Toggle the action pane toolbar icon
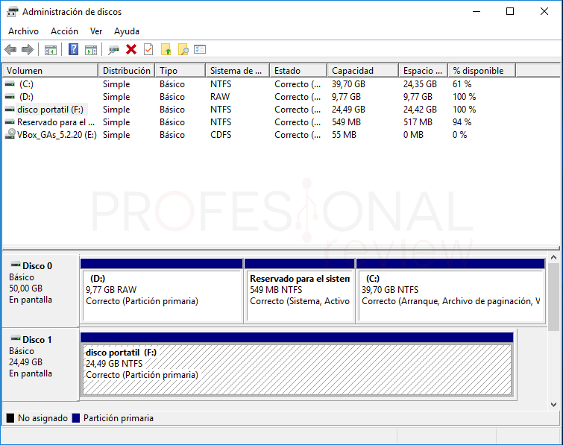Viewport: 563px width, 445px height. 91,49
